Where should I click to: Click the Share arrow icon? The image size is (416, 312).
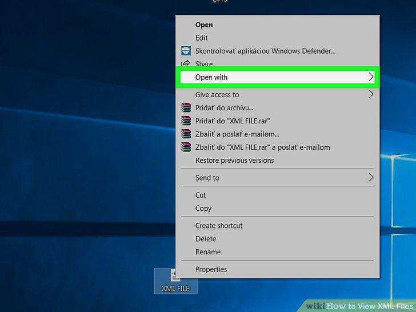186,63
